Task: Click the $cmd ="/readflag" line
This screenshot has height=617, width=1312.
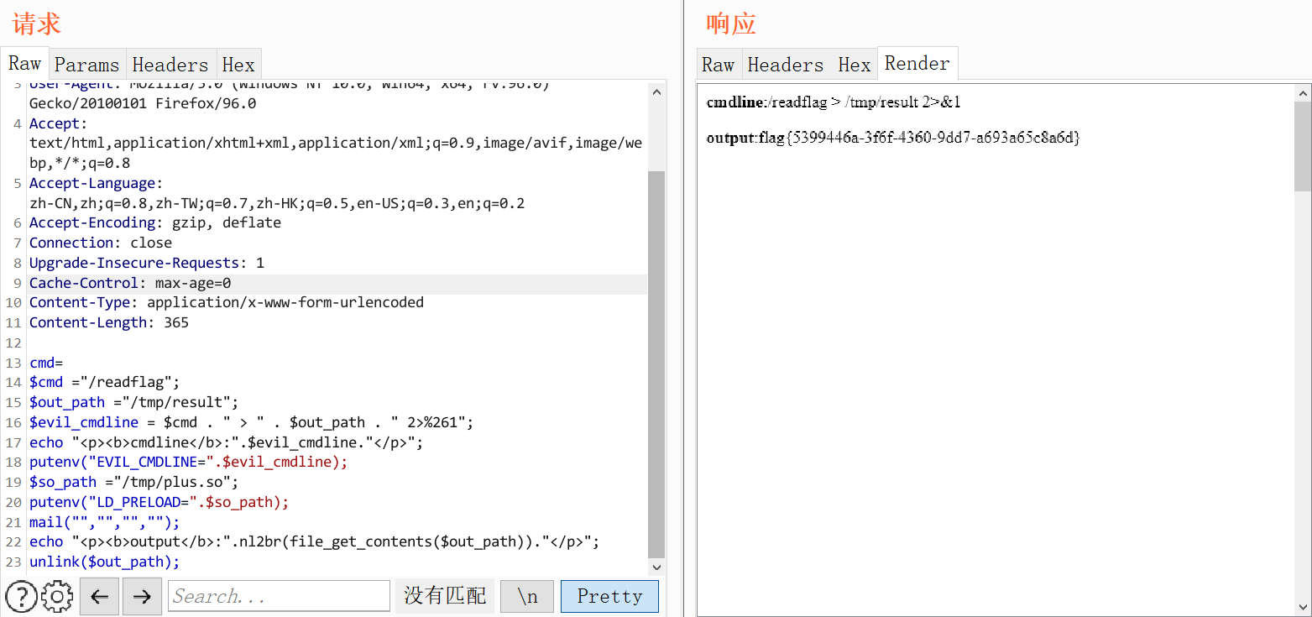Action: pos(105,383)
